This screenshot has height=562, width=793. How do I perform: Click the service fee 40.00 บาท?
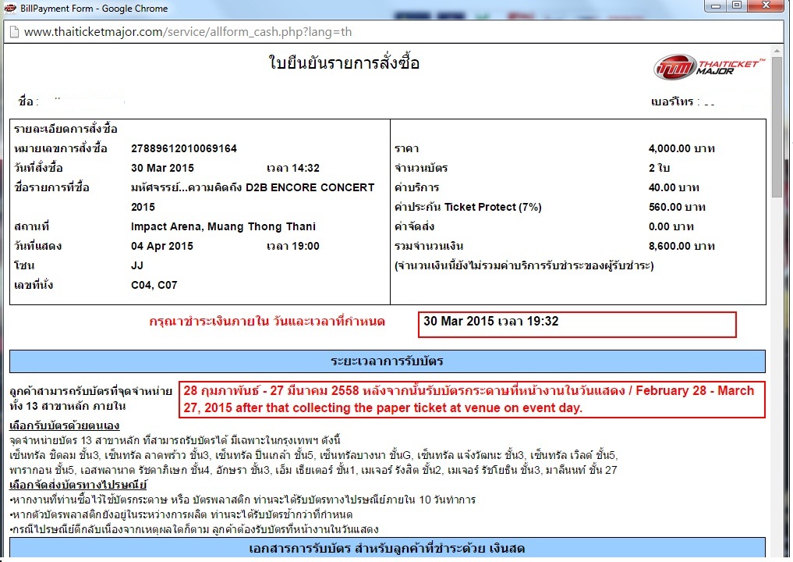[674, 187]
